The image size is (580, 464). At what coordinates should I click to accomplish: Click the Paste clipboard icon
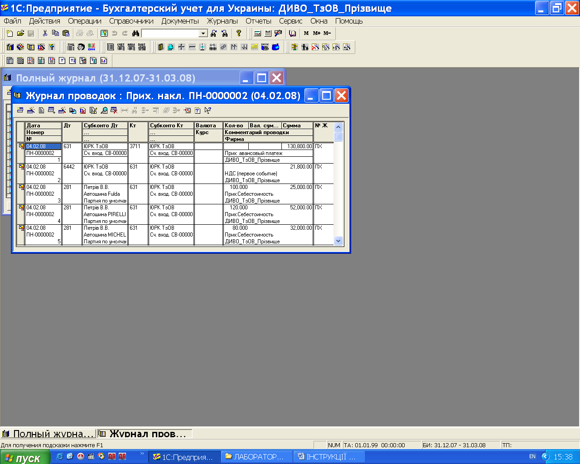click(x=66, y=33)
